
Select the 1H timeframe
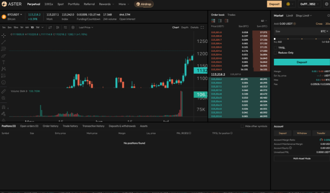[22, 27]
